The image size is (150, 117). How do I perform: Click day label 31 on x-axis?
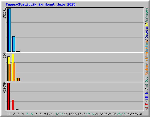point(141,114)
